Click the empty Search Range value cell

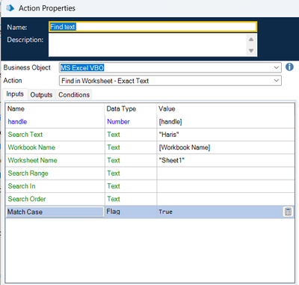tap(226, 174)
